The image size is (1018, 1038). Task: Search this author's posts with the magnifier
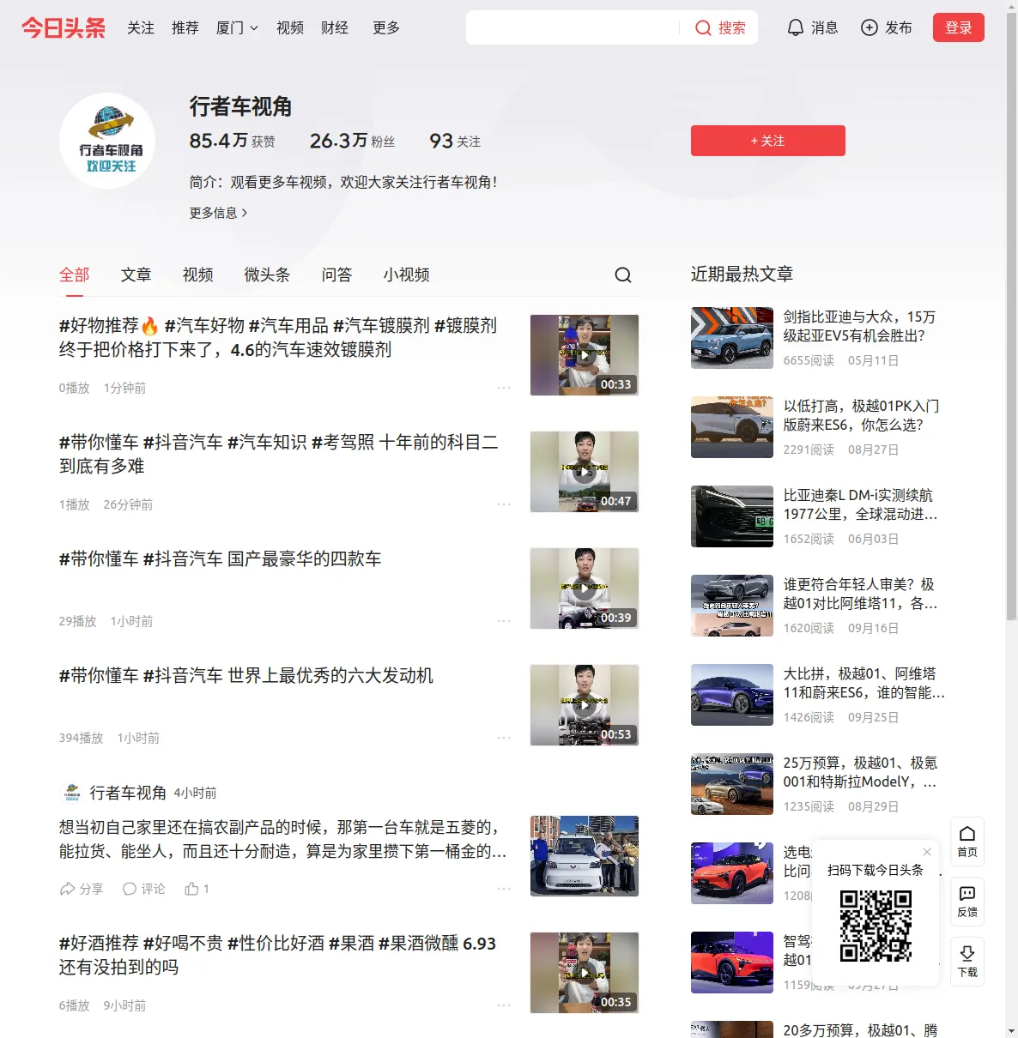click(x=623, y=275)
